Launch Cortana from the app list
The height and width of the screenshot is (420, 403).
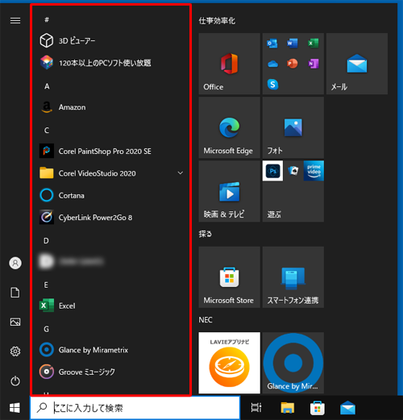pyautogui.click(x=110, y=195)
